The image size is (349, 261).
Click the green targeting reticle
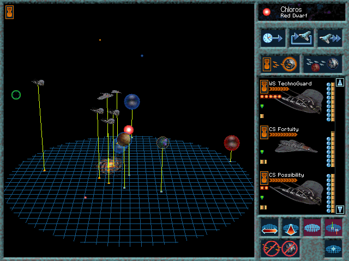[16, 95]
